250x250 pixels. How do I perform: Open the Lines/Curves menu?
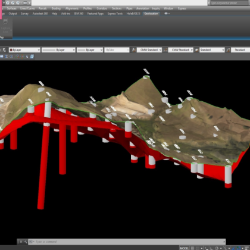tap(27, 8)
